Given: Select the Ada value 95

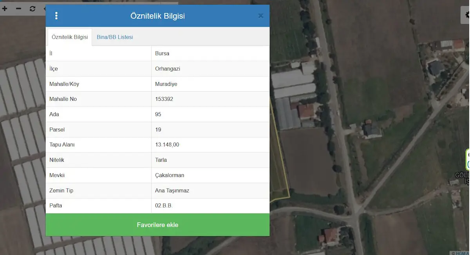Looking at the screenshot, I should [210, 114].
